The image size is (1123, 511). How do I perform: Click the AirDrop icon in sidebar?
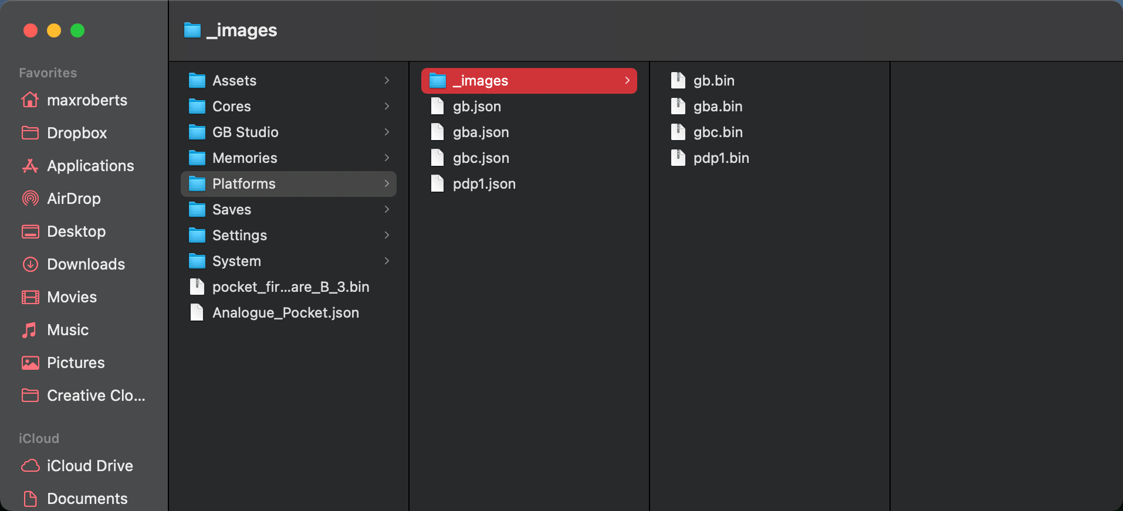30,199
